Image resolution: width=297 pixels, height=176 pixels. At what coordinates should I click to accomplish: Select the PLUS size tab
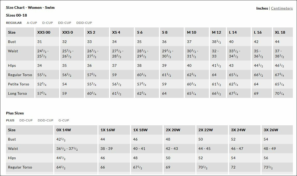[x=10, y=120]
